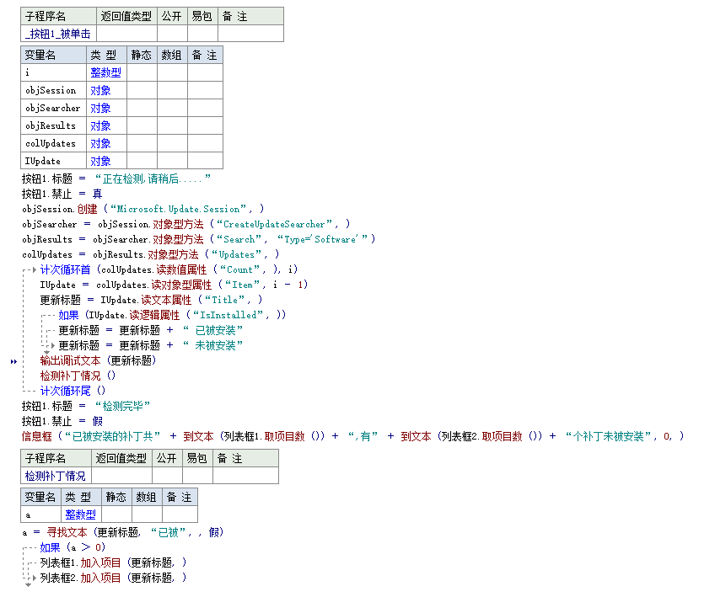Toggle 公开 cell for _按钮1_被单击 subroutine
The height and width of the screenshot is (597, 715).
pyautogui.click(x=171, y=34)
